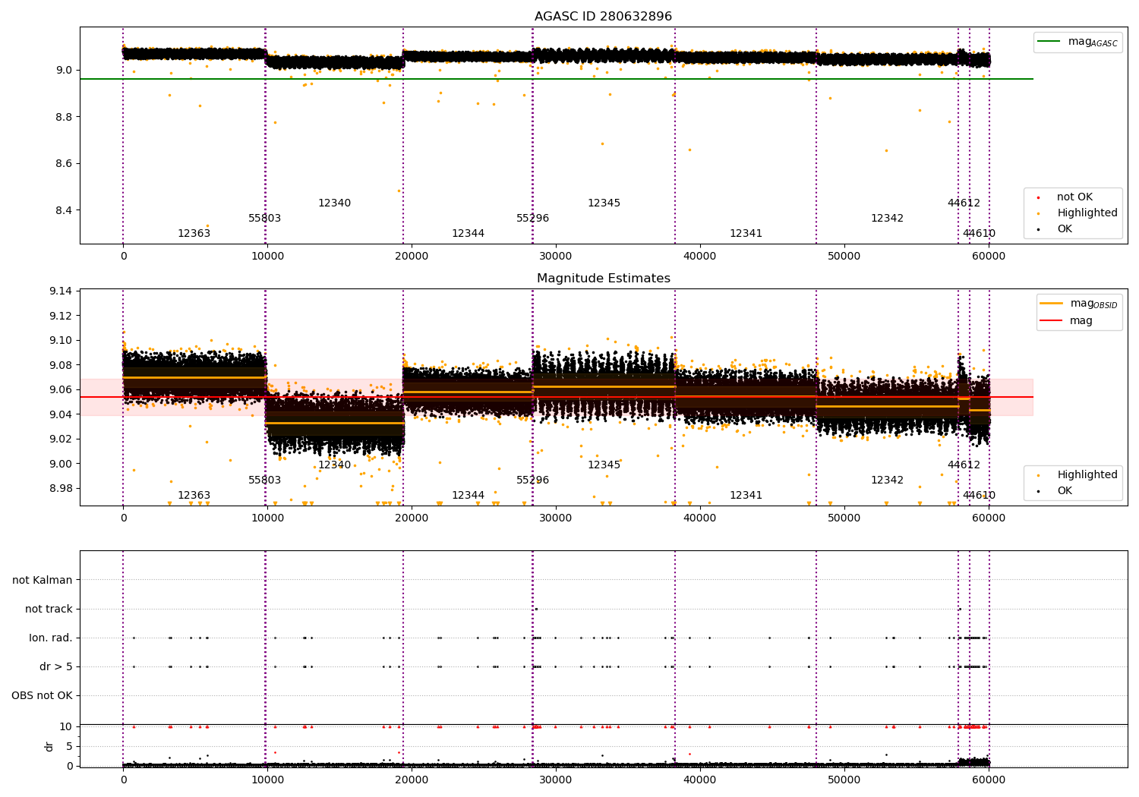Click the red 'mag' legend entry

coord(1067,321)
